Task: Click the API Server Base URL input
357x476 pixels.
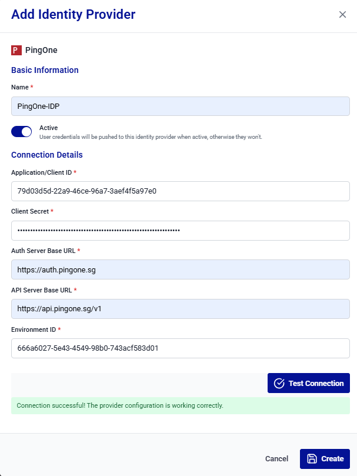Action: click(180, 308)
